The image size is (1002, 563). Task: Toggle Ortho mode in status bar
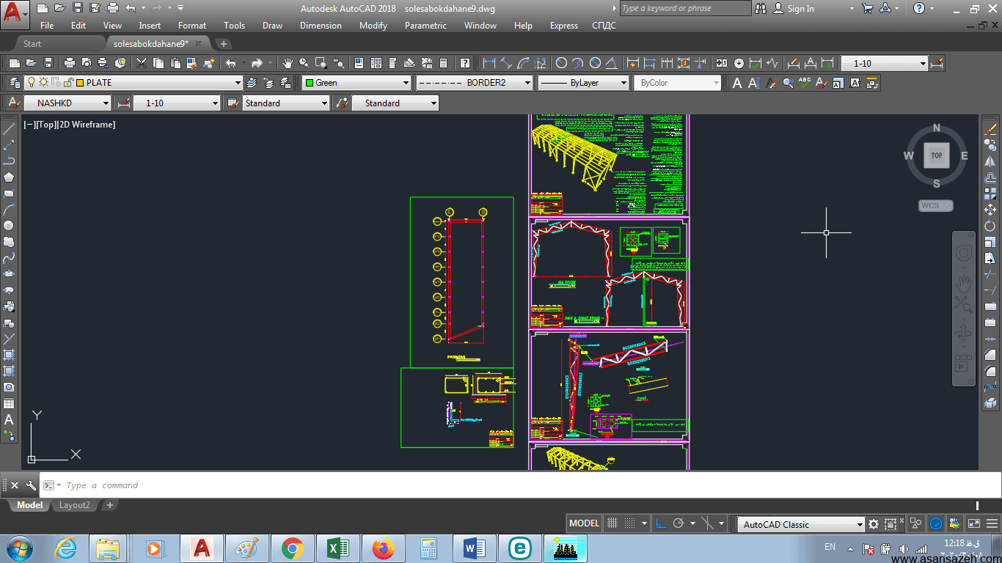pos(661,523)
